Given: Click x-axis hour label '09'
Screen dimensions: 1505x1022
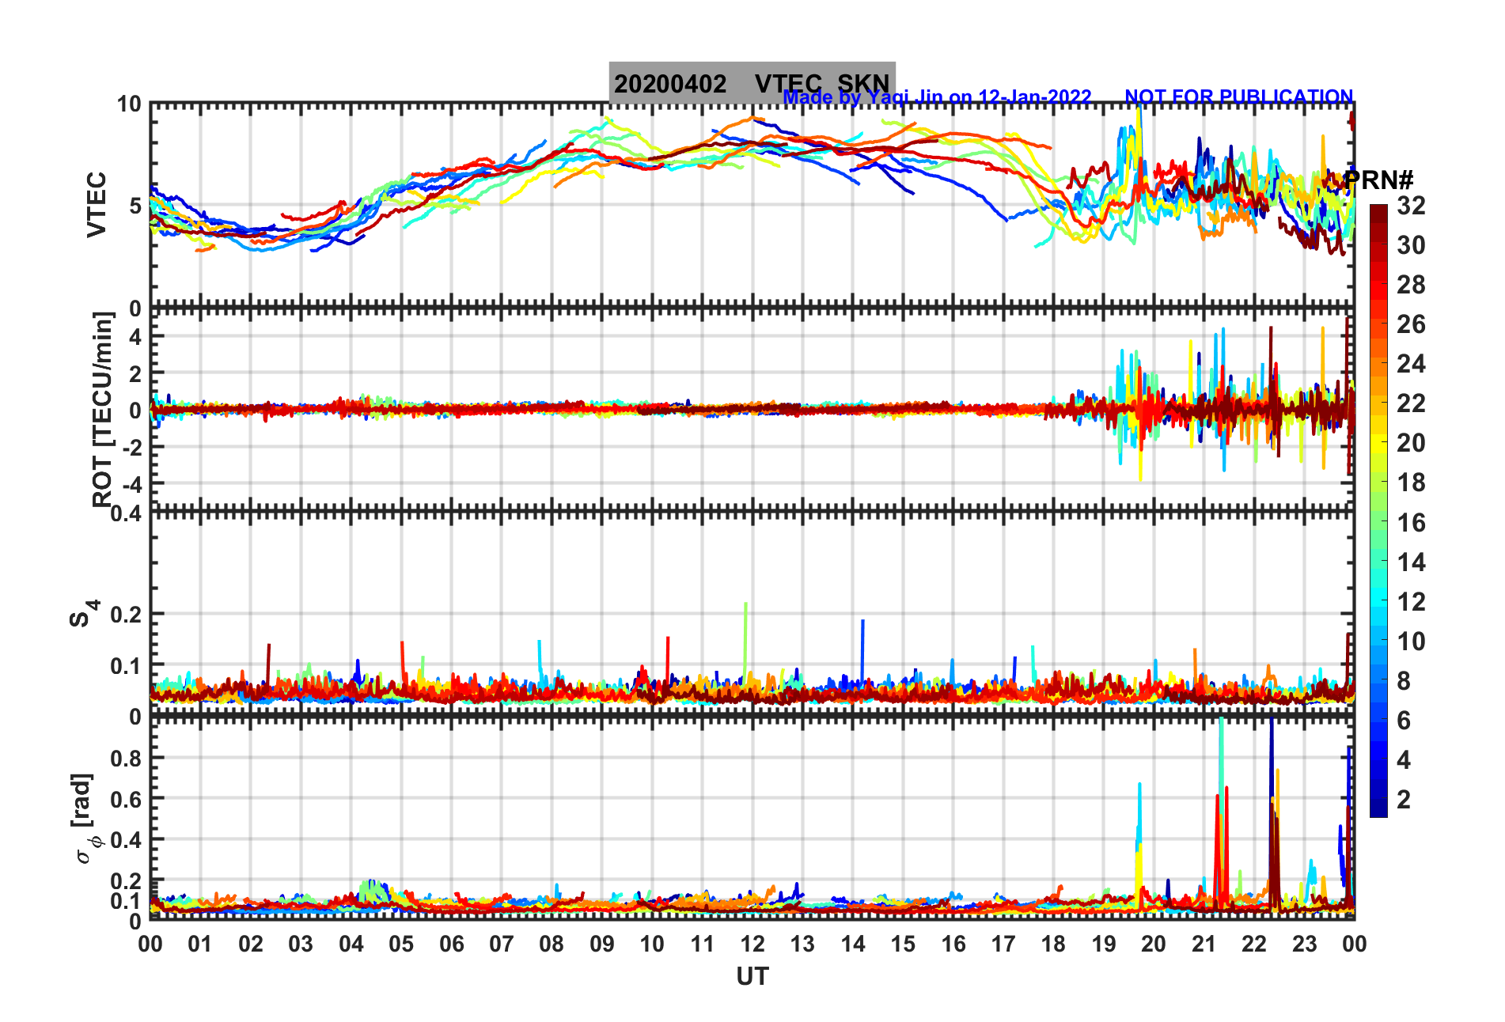Looking at the screenshot, I should pos(602,944).
